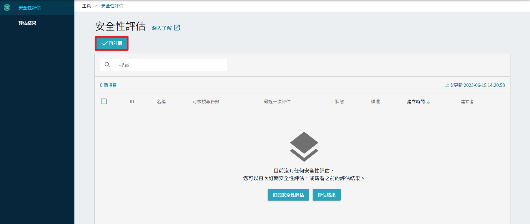This screenshot has height=224, width=530.
Task: Click the hexagon app logo in the sidebar
Action: (x=7, y=7)
